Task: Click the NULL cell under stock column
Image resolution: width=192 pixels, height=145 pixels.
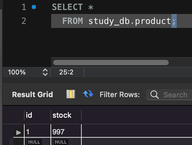Action: (61, 142)
